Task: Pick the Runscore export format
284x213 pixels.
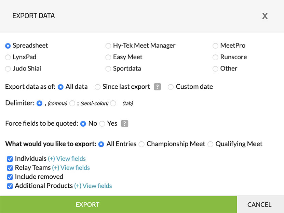Action: pos(215,57)
